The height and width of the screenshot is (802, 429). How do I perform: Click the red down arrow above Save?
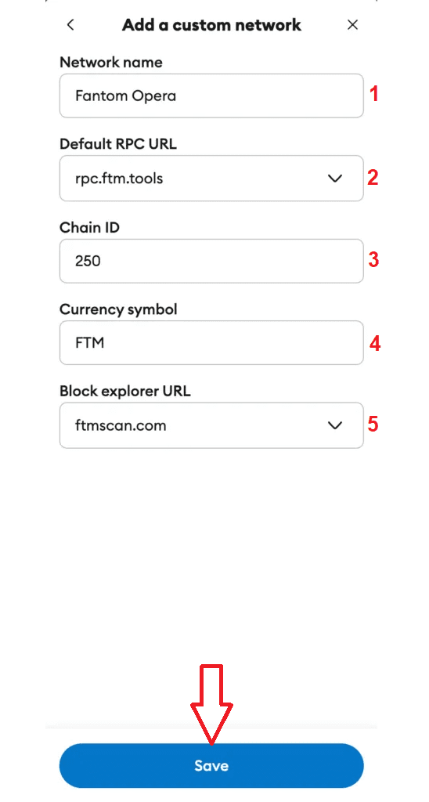click(x=211, y=704)
